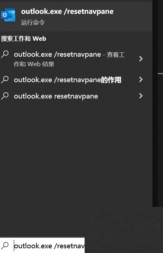Click the dark preview pane strip on the right
This screenshot has width=163, height=253.
tap(158, 103)
